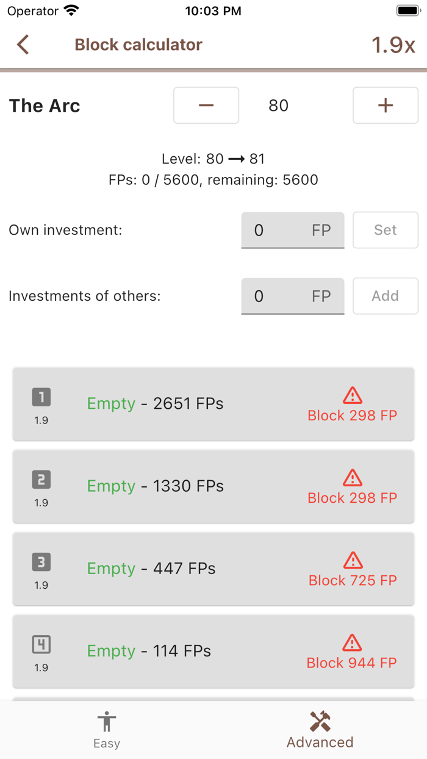This screenshot has width=427, height=759.
Task: Tap the warning icon on place 2
Action: 353,478
